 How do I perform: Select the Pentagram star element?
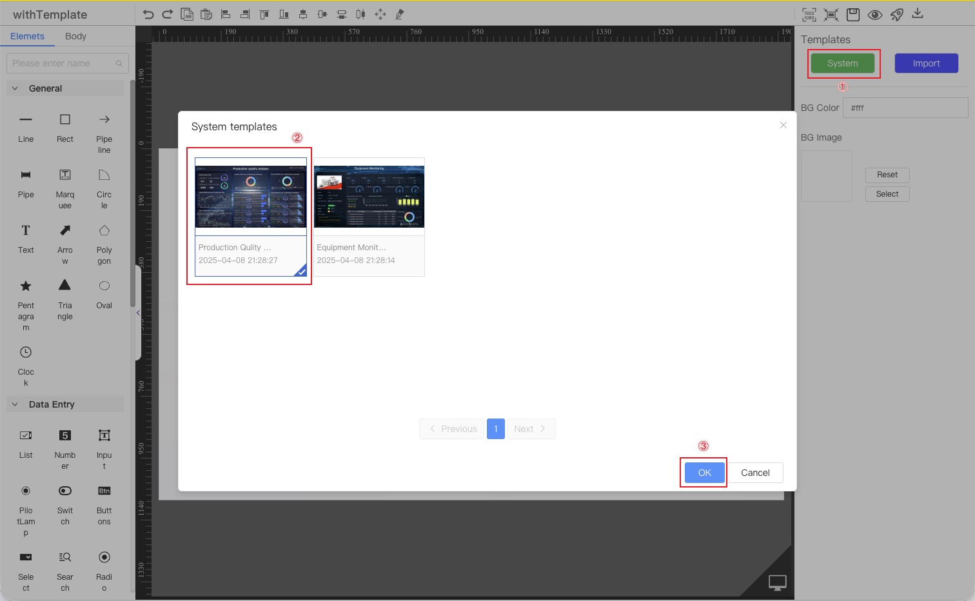26,286
